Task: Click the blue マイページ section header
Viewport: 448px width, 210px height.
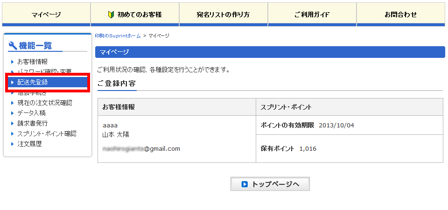Action: 270,52
